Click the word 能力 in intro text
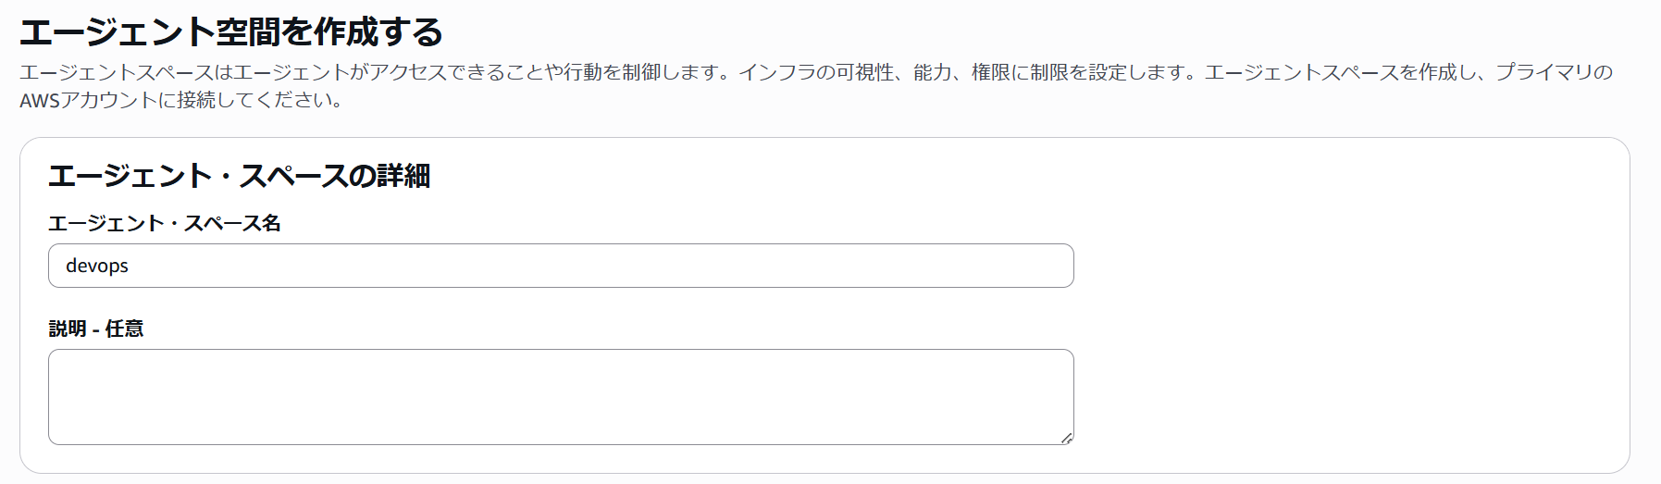The height and width of the screenshot is (484, 1661). [933, 72]
